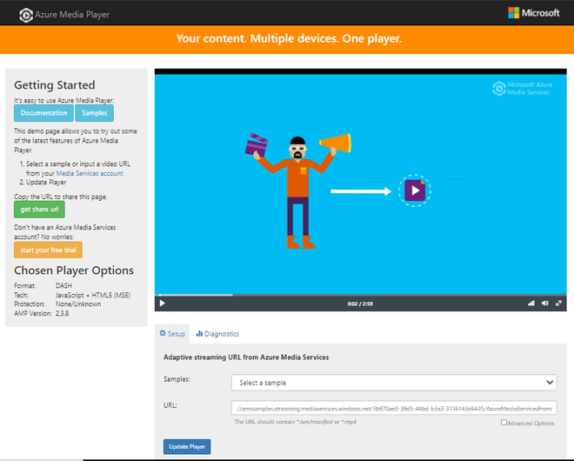Click the Getting Started heading
574x461 pixels.
tap(55, 85)
